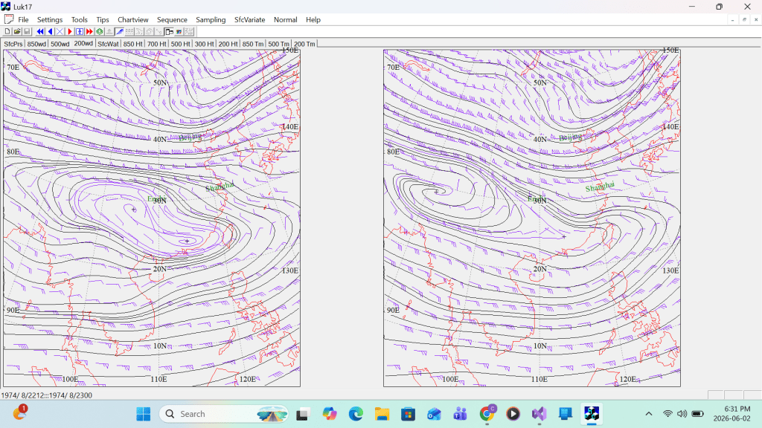Click the grid-lines toolbar icon

click(x=129, y=31)
